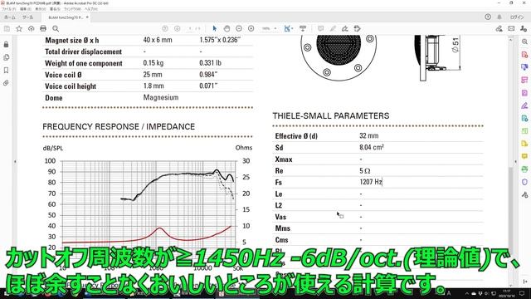
Task: Open the find text magnifier in toolbar
Action: (x=56, y=29)
